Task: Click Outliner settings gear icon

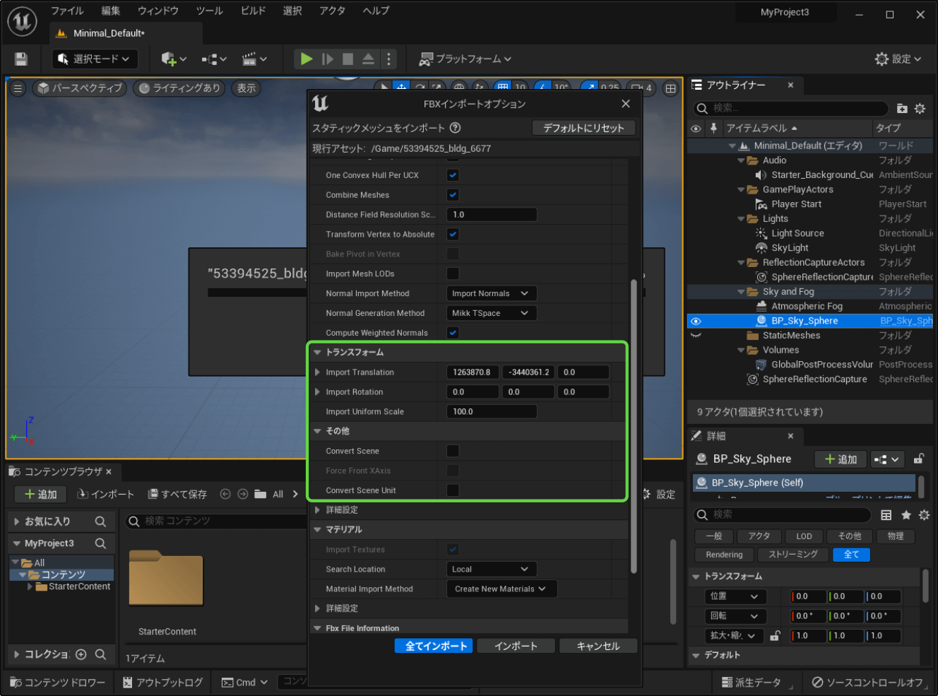Action: tap(920, 108)
